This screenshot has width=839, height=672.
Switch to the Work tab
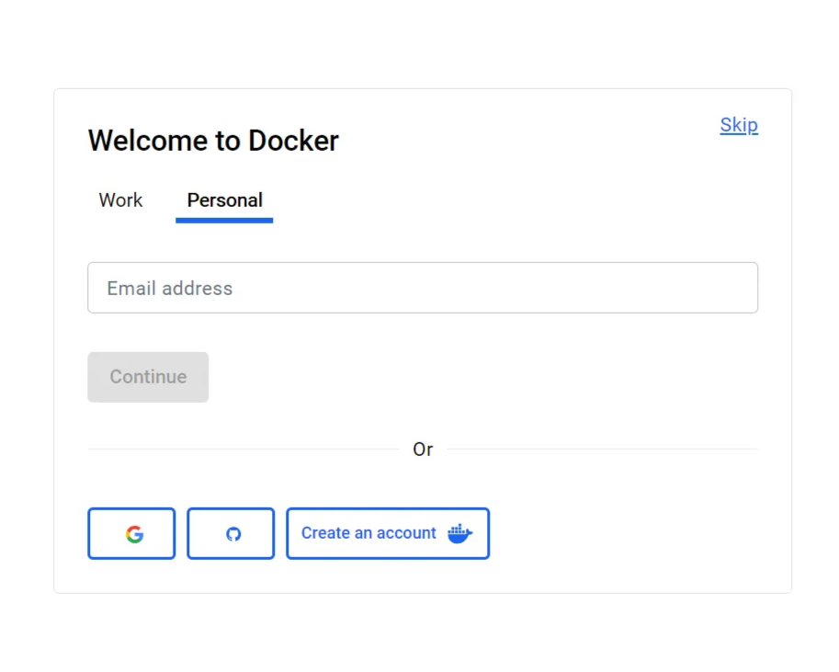click(120, 200)
